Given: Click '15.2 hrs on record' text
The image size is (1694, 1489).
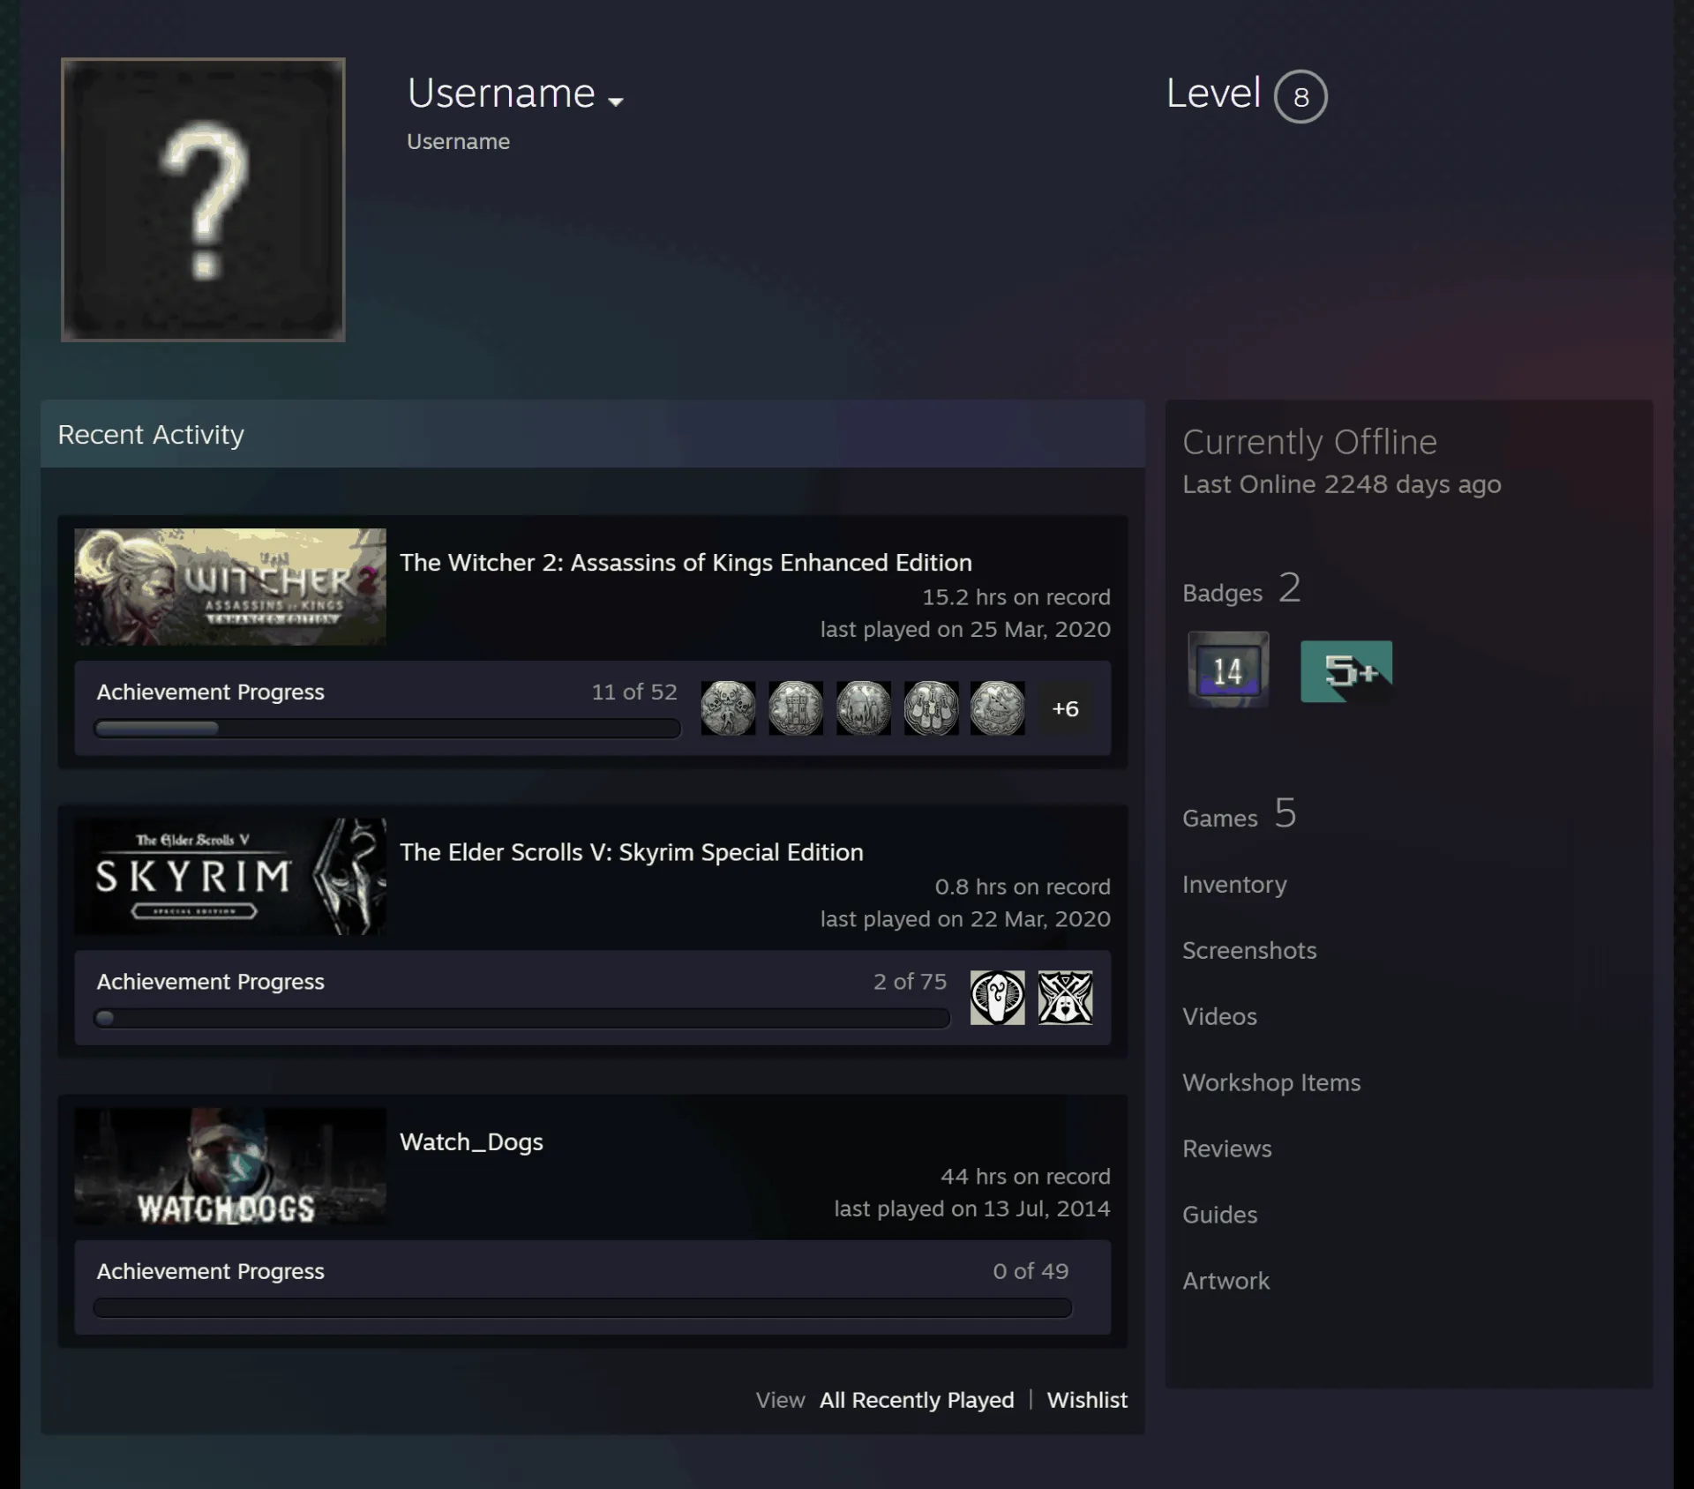Looking at the screenshot, I should click(1016, 597).
